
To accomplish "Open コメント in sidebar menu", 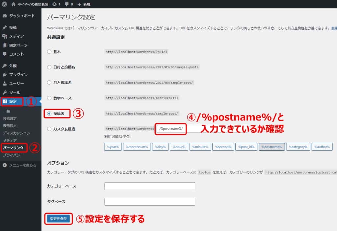I will pyautogui.click(x=16, y=54).
